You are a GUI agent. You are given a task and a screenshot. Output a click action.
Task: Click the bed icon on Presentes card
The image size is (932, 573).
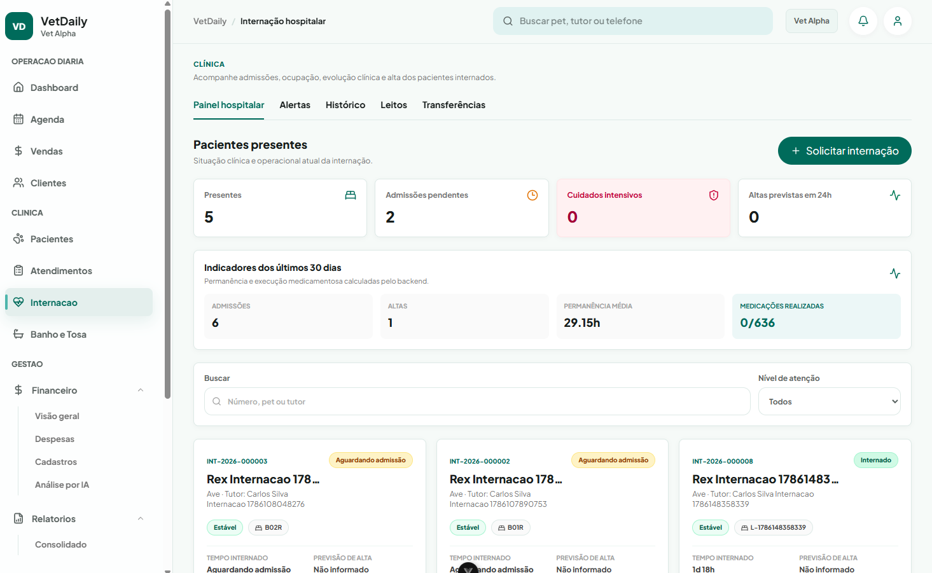351,195
